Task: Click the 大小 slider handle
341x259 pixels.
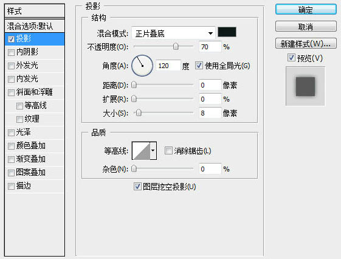Action: (139, 112)
